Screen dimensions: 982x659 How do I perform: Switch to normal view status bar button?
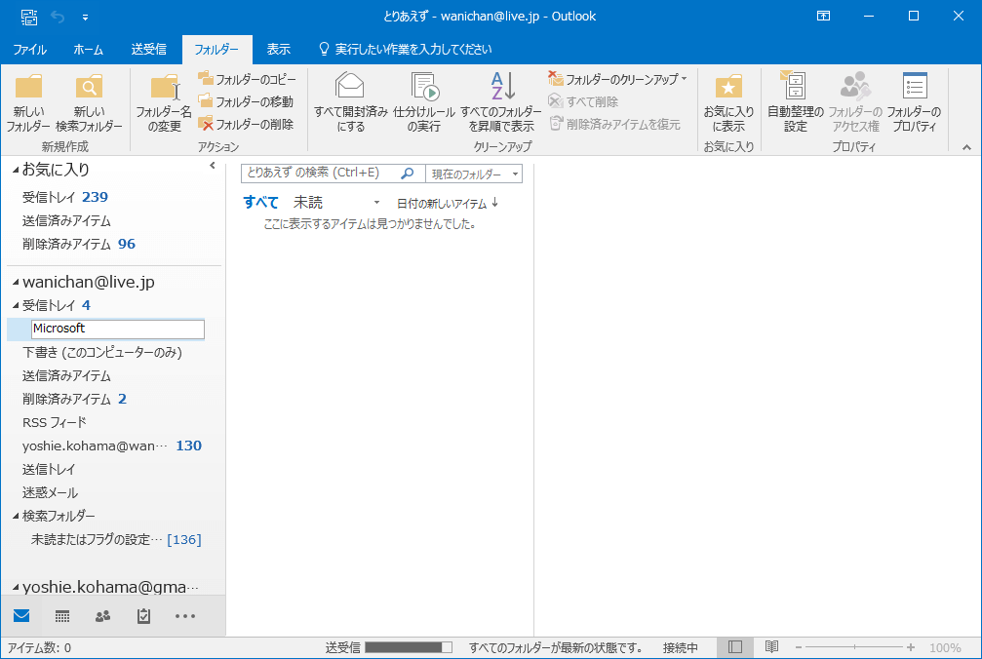(735, 647)
